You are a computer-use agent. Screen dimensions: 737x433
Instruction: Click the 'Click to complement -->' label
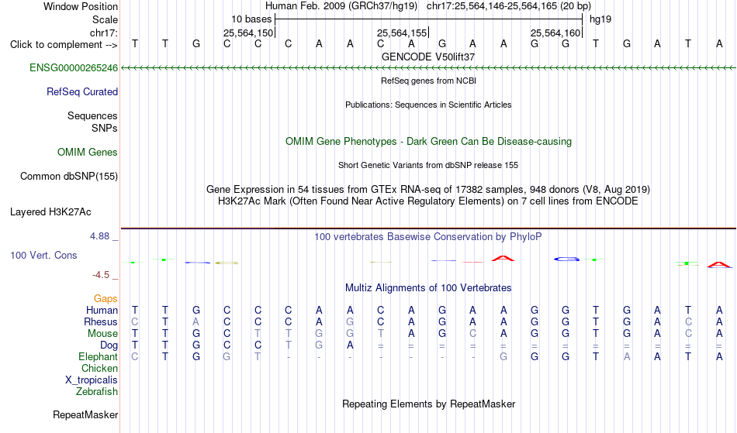[x=64, y=45]
